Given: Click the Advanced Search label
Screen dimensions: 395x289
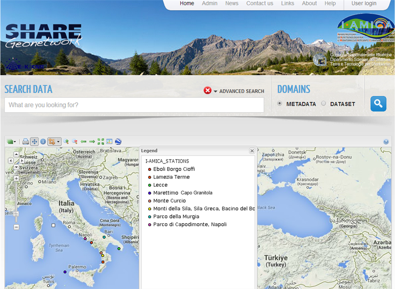Looking at the screenshot, I should pyautogui.click(x=241, y=91).
